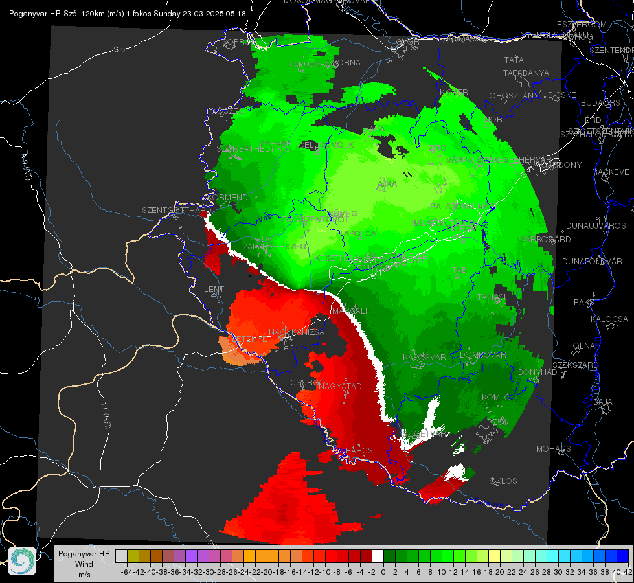Click the KÖRMEND city label
The width and height of the screenshot is (634, 583).
[x=227, y=198]
